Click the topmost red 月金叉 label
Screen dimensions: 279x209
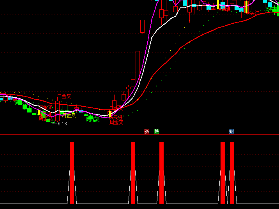click(x=64, y=96)
